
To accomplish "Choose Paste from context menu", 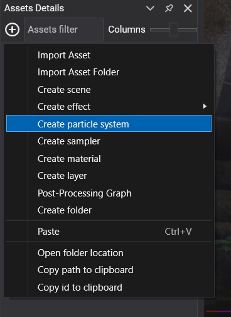I will coord(109,232).
